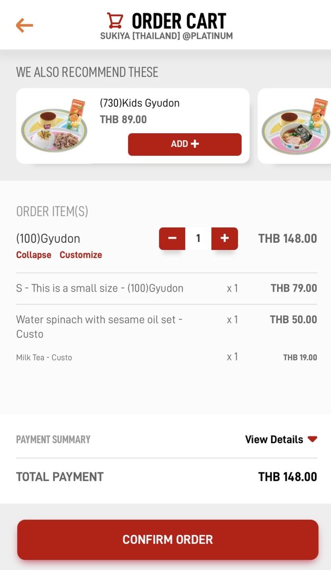
Task: Tap the (730)Kids Gyudon title text
Action: 140,103
